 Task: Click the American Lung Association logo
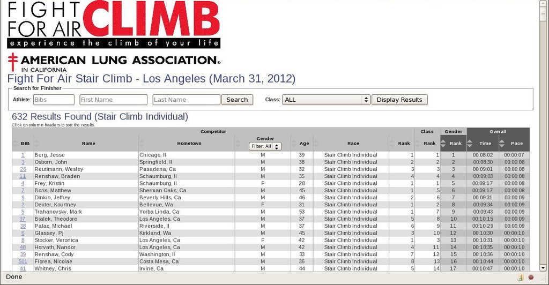114,63
